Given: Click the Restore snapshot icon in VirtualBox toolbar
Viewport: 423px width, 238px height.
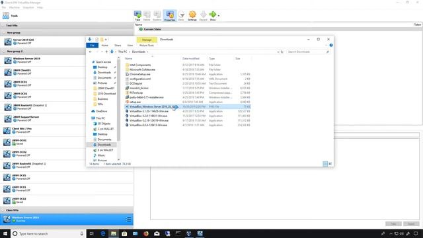Looking at the screenshot, I should 157,16.
